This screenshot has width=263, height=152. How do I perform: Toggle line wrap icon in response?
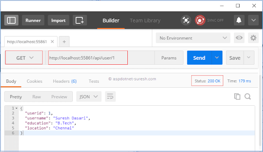pyautogui.click(x=110, y=96)
